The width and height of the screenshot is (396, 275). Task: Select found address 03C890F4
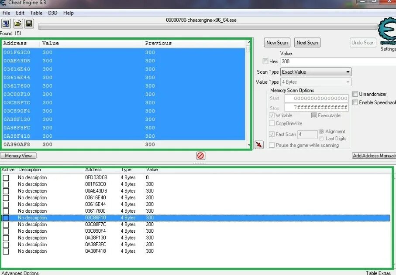[124, 111]
